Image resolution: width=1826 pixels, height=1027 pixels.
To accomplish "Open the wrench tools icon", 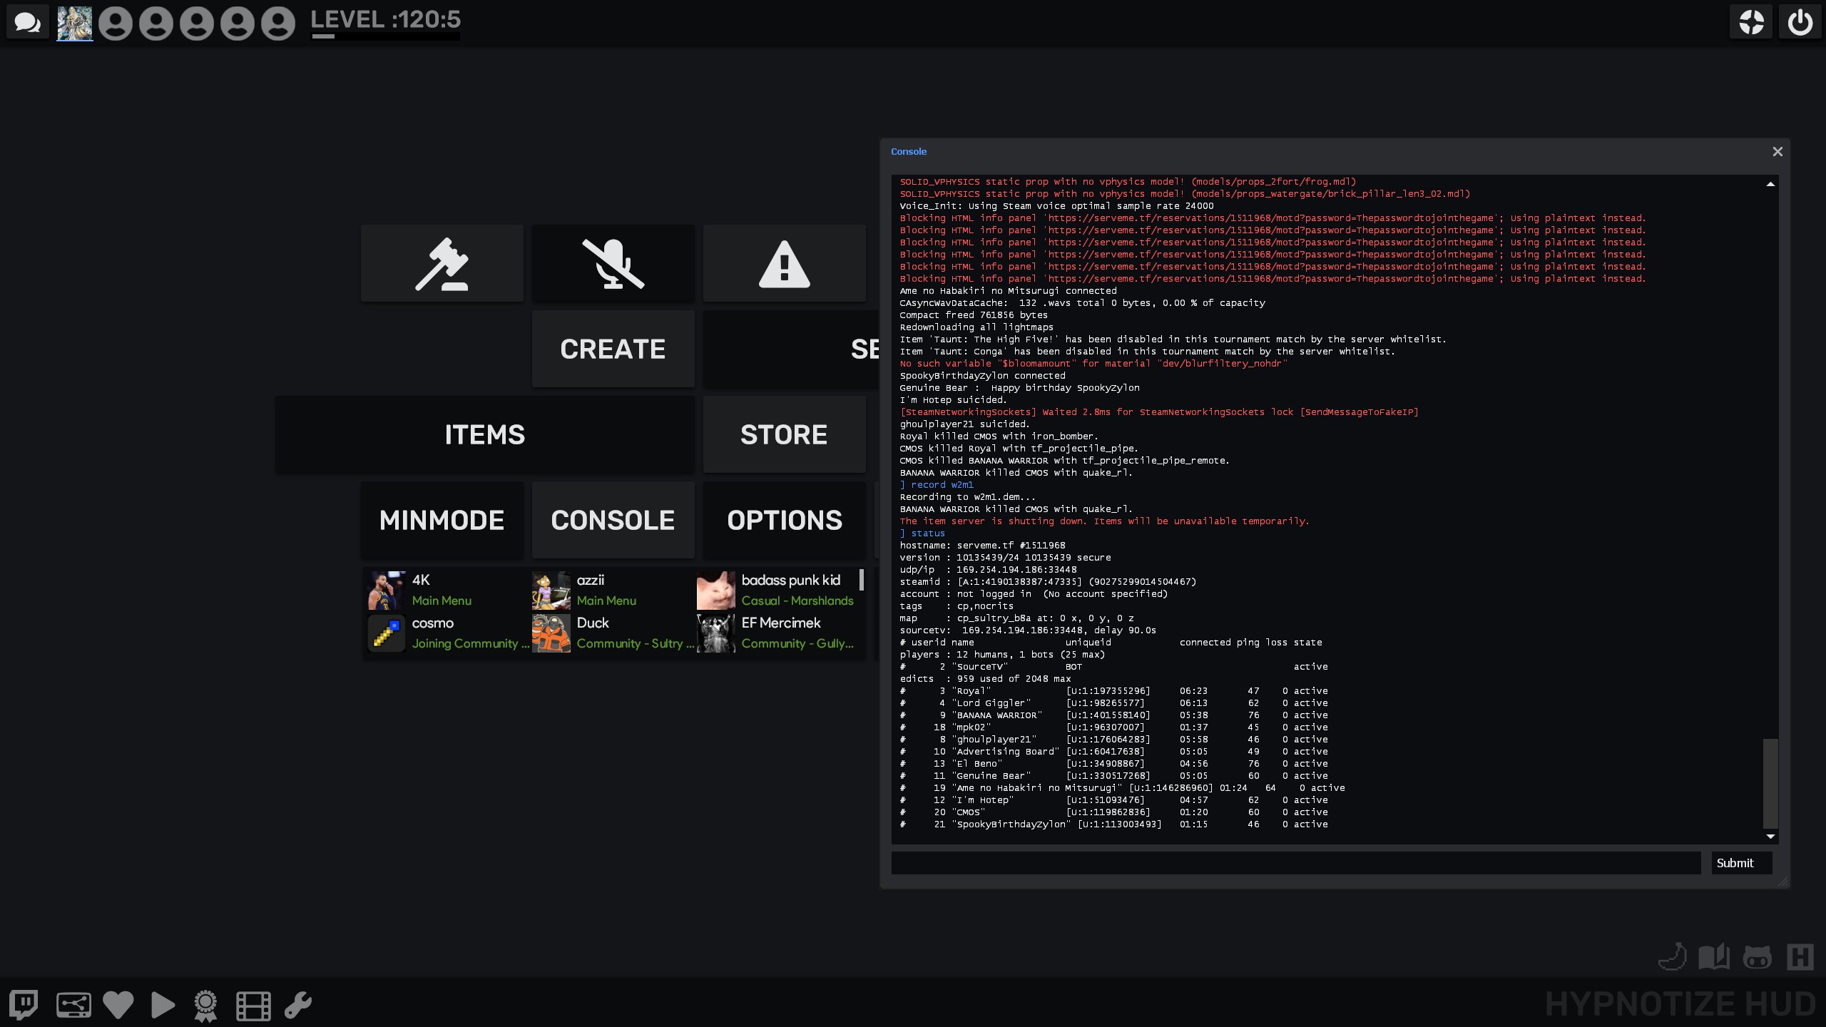I will pyautogui.click(x=298, y=1005).
